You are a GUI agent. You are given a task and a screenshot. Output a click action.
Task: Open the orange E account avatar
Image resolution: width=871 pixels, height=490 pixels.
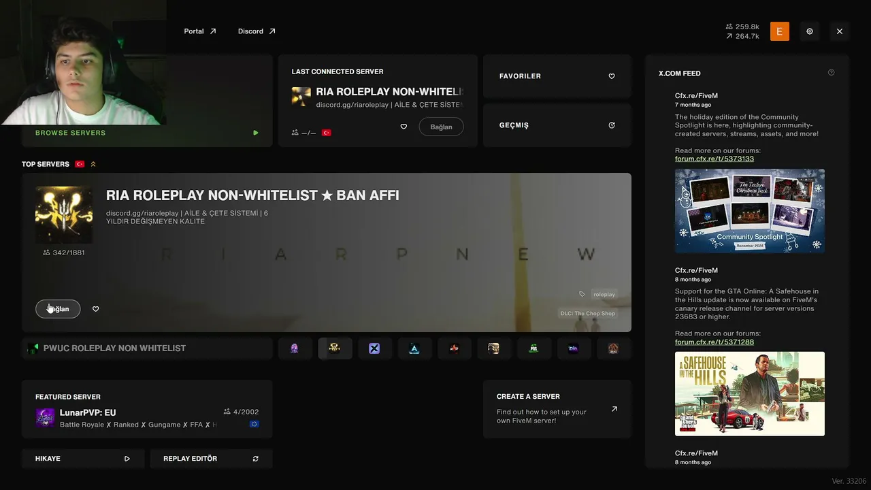780,31
